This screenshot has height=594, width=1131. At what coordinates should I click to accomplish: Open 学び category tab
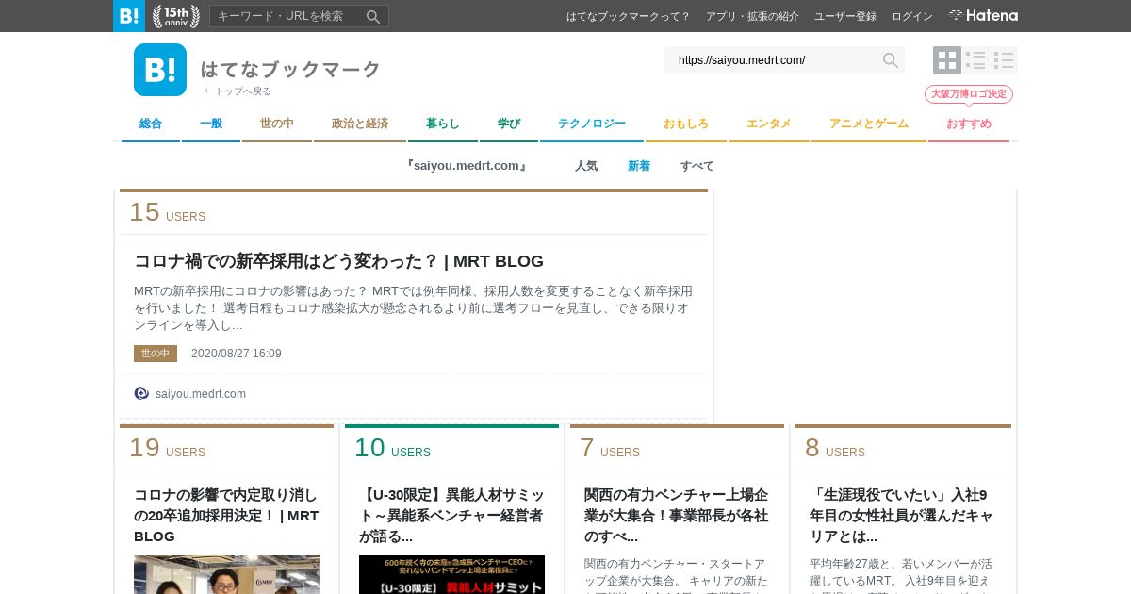[x=509, y=124]
